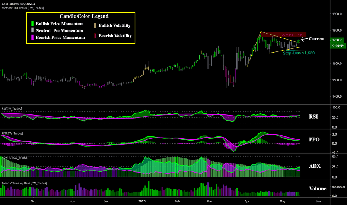Click the 'Oct' date on time axis
347x205 pixels.
(33, 201)
